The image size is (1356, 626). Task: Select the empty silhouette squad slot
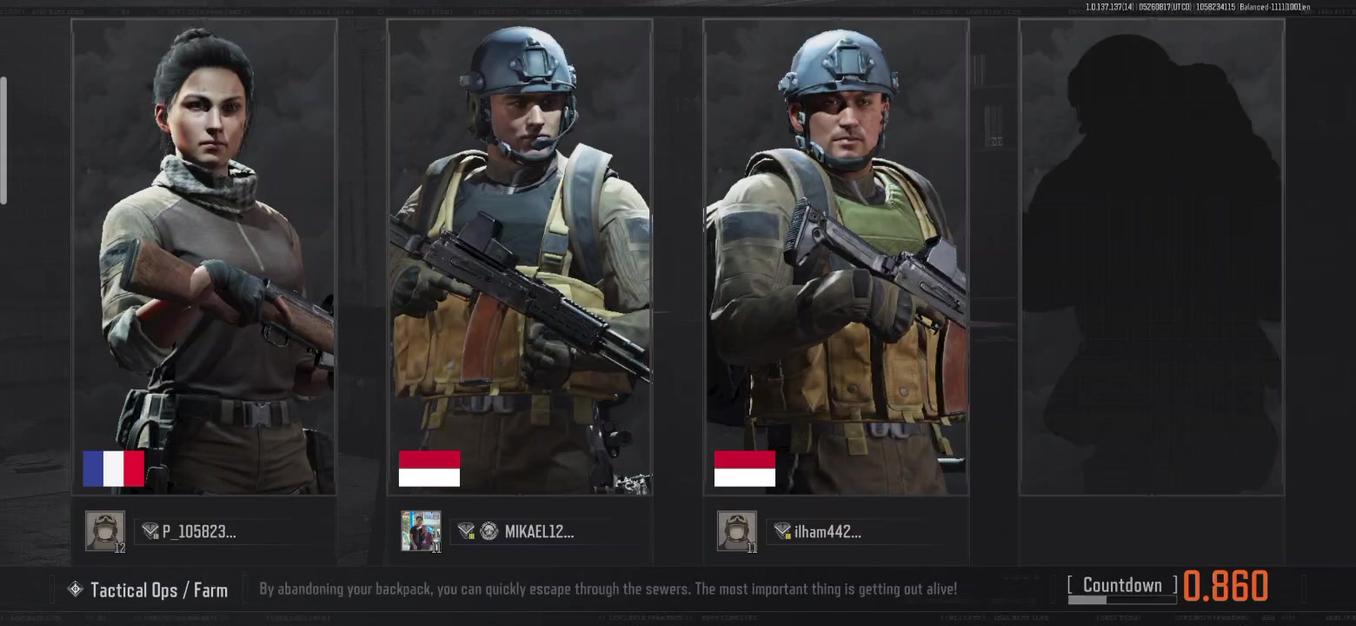click(1152, 257)
